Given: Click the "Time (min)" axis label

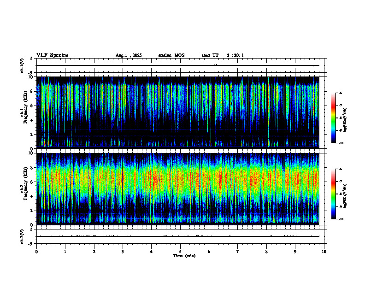Looking at the screenshot, I should (184, 256).
